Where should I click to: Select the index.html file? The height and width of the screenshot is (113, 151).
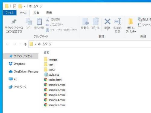pyautogui.click(x=53, y=80)
